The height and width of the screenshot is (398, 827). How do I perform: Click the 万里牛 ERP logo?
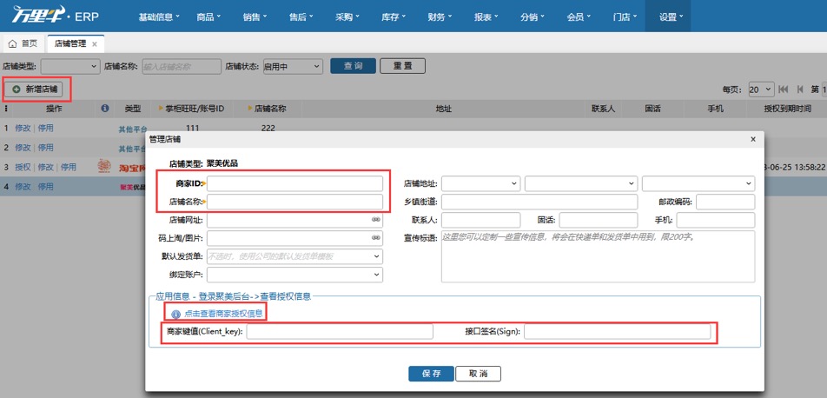(x=56, y=16)
